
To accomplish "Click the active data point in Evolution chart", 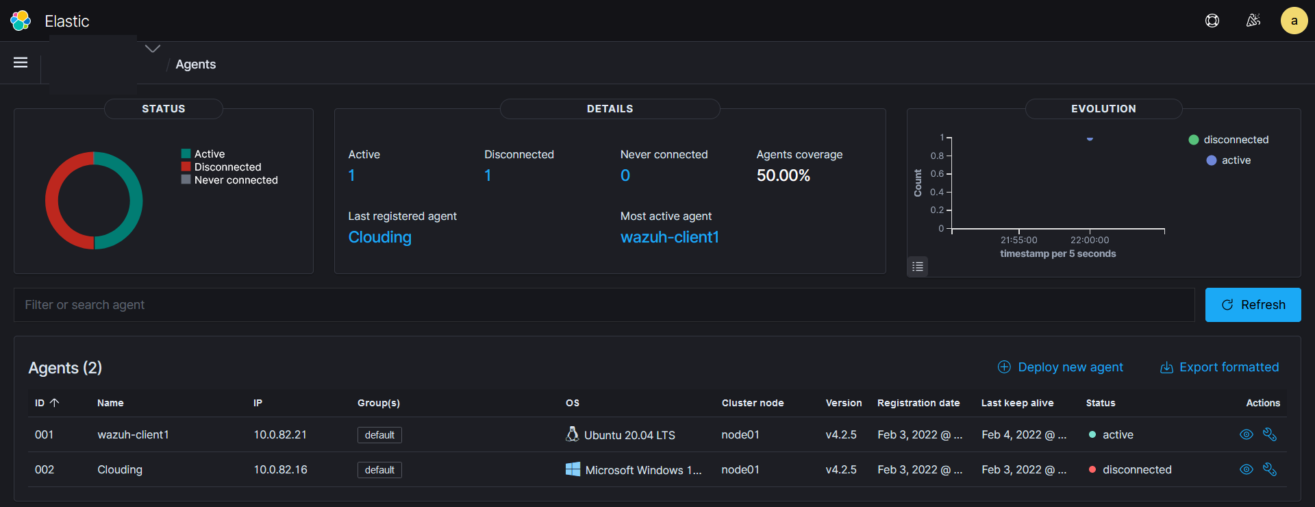I will [x=1090, y=139].
